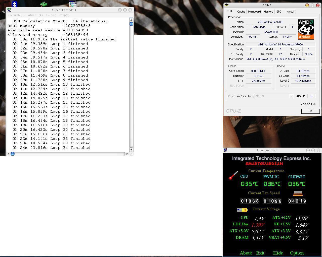Open the Bluetooth desktop icon

14,4
